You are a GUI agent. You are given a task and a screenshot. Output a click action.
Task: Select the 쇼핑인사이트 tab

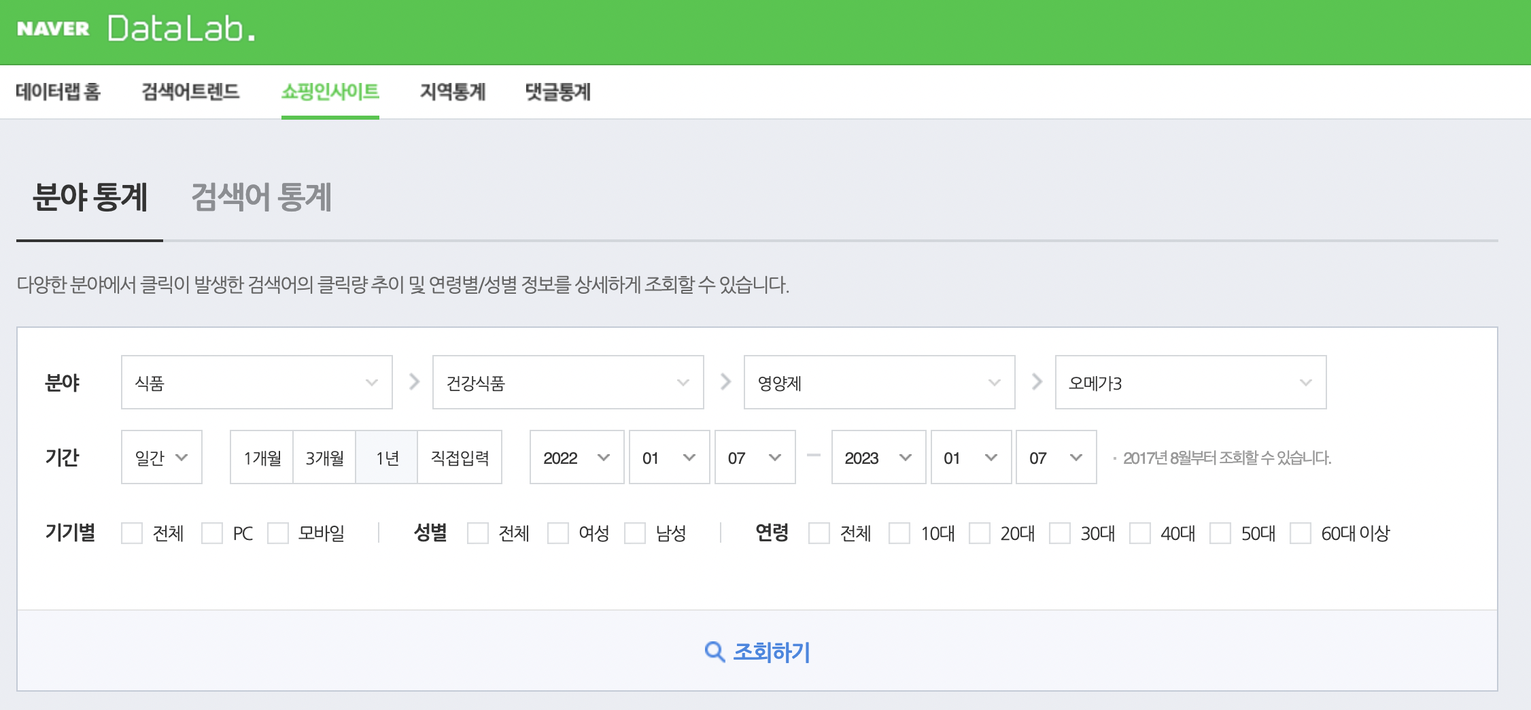click(330, 91)
